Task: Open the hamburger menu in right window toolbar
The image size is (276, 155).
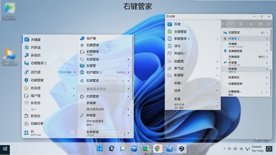Action: click(x=268, y=24)
